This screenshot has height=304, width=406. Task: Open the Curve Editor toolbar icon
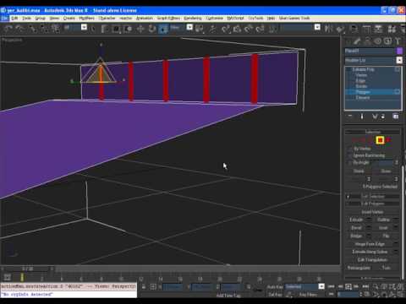click(x=366, y=29)
